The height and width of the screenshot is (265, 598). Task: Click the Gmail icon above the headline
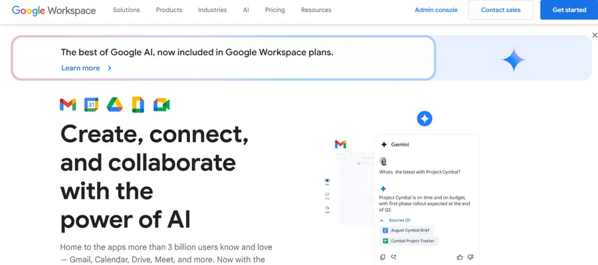coord(68,105)
